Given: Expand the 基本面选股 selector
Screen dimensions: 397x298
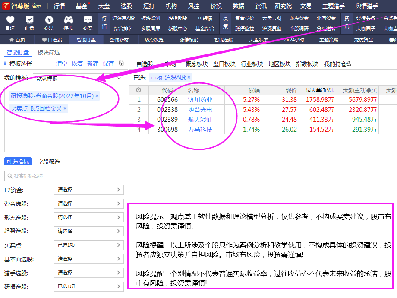Looking at the screenshot, I should (88, 259).
